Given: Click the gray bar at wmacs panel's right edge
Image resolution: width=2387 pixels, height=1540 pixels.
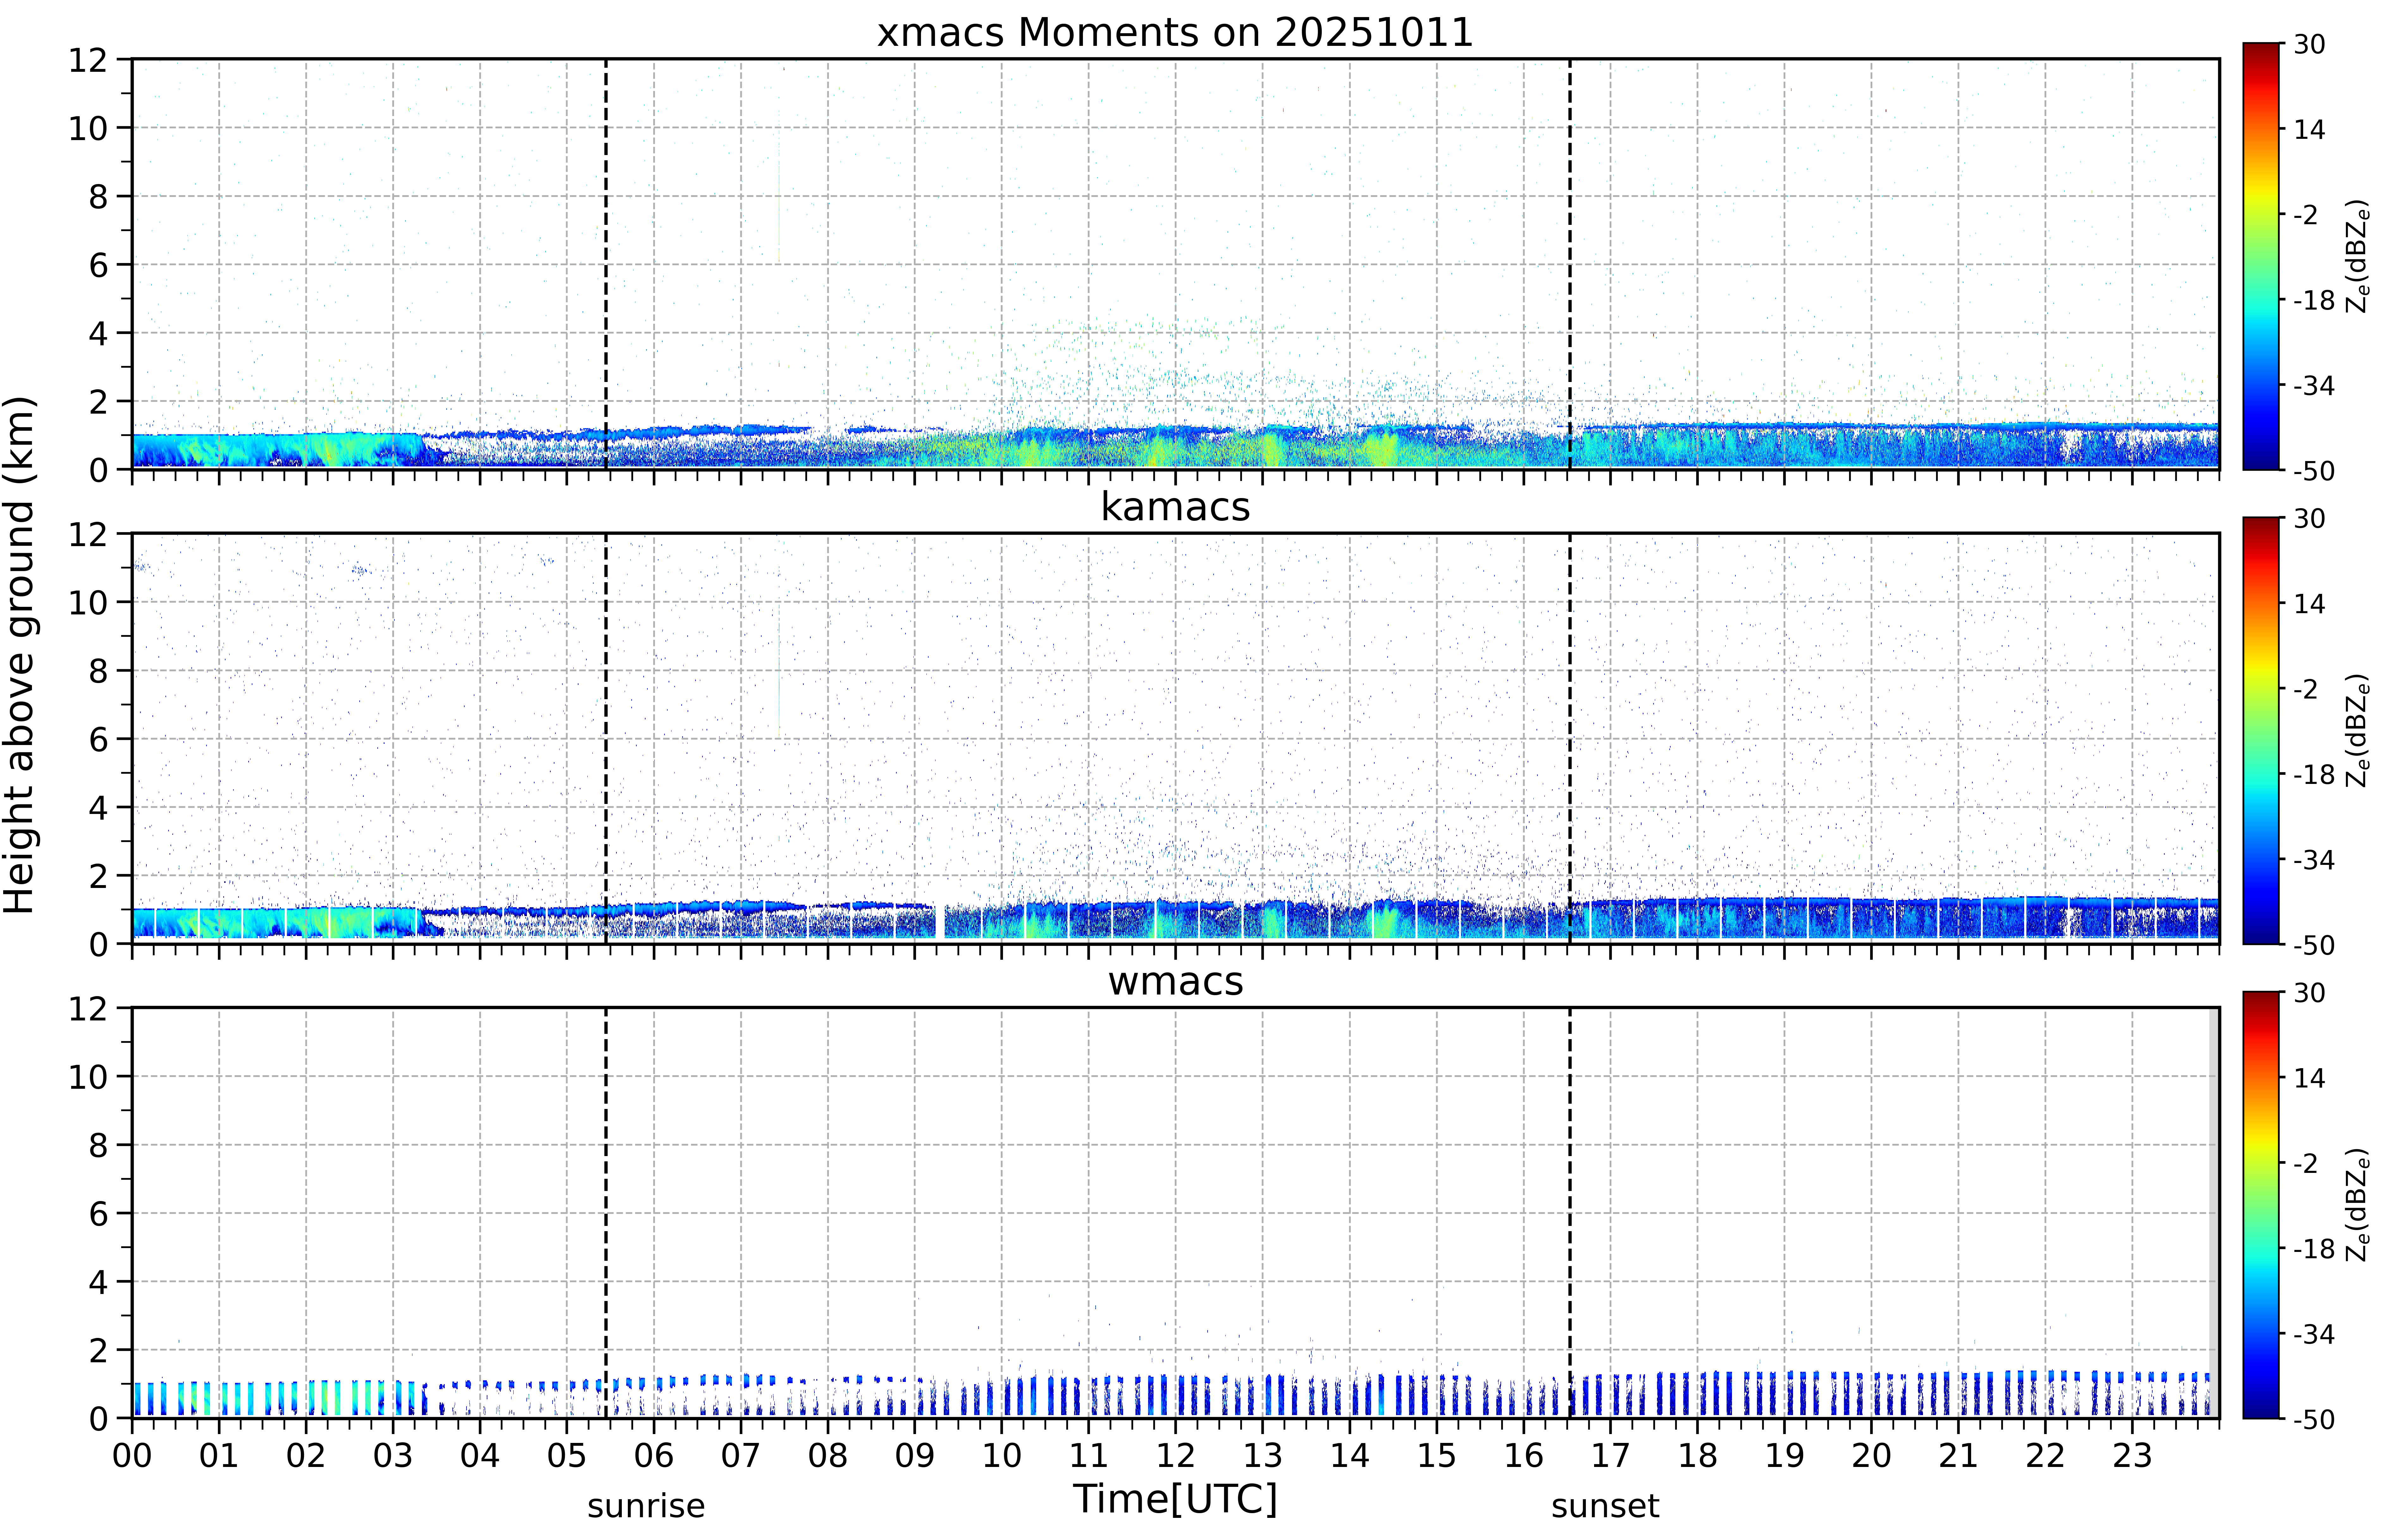Looking at the screenshot, I should point(2214,1213).
